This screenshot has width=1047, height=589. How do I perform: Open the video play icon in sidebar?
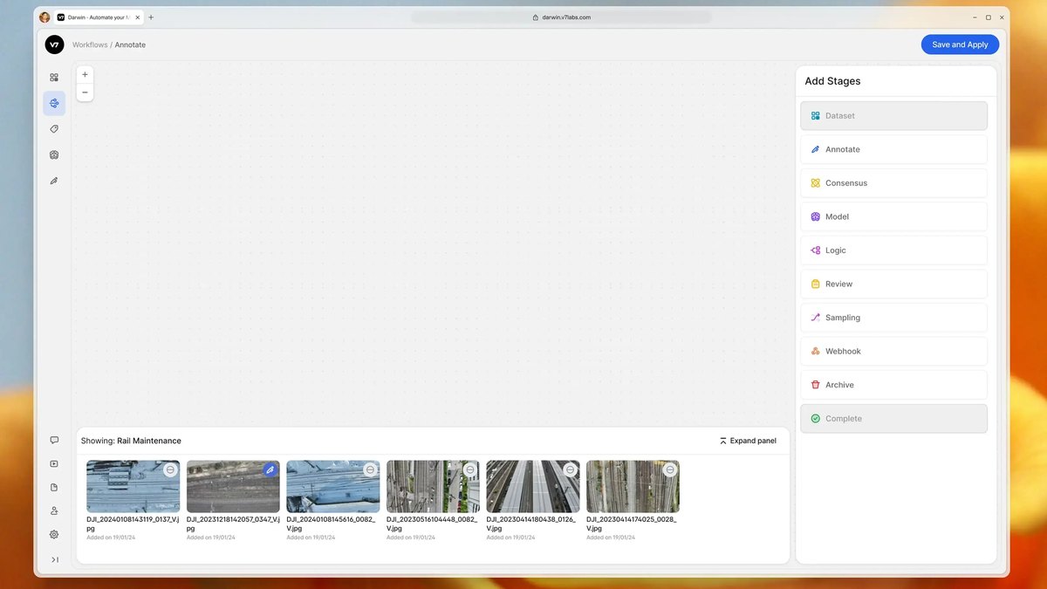(x=54, y=464)
